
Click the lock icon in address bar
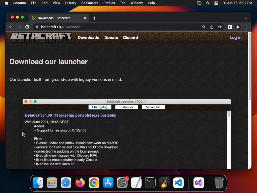(x=37, y=27)
